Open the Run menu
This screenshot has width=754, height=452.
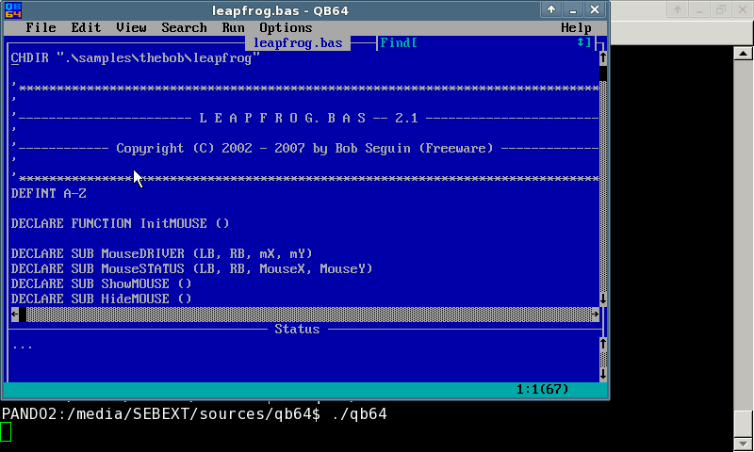[x=233, y=28]
